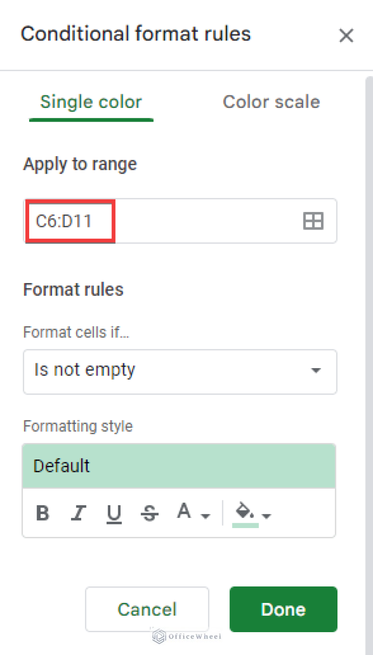The width and height of the screenshot is (373, 655).
Task: Click the green fill color swatch
Action: tap(245, 526)
